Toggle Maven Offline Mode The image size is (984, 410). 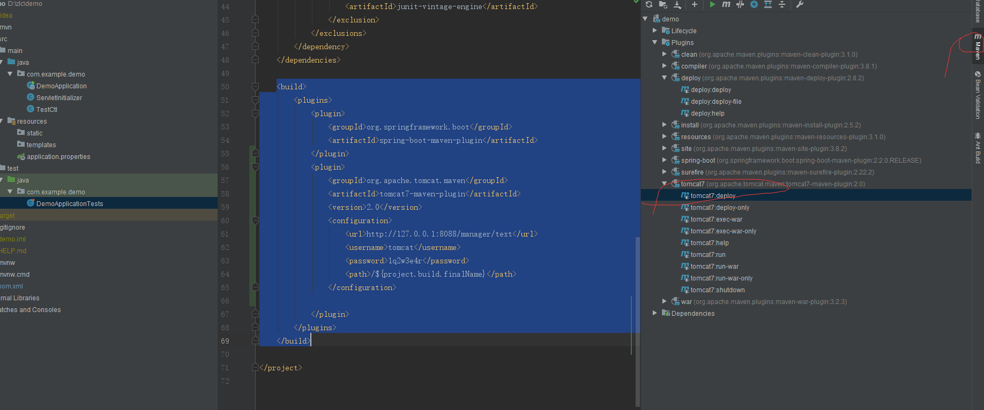[x=740, y=5]
